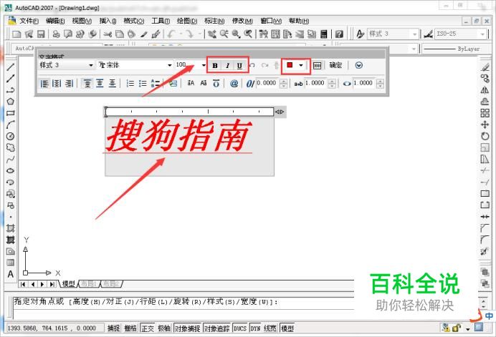Open the 格式(O) menu
This screenshot has width=496, height=337.
click(x=134, y=21)
